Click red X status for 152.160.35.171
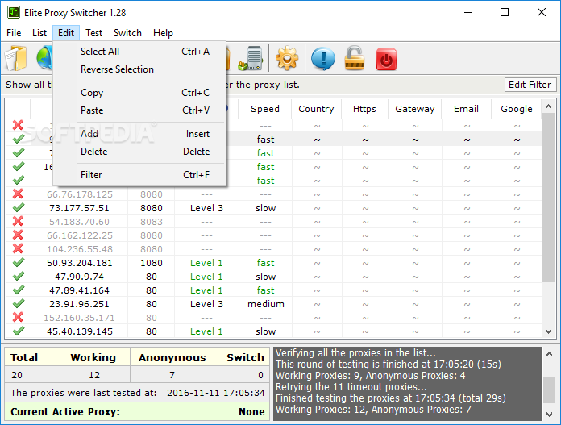561x425 pixels. pos(18,317)
